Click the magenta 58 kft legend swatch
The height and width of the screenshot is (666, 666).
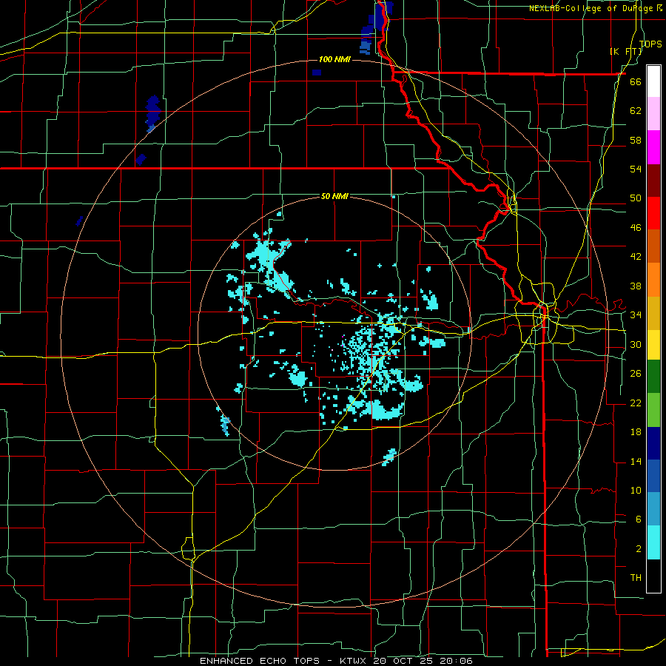653,147
